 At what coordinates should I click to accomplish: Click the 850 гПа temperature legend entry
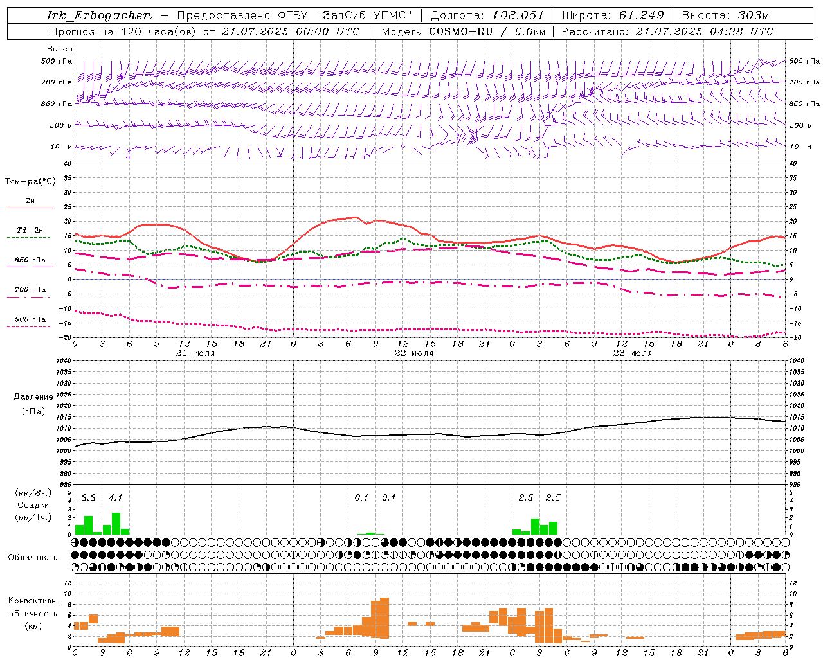coord(30,260)
